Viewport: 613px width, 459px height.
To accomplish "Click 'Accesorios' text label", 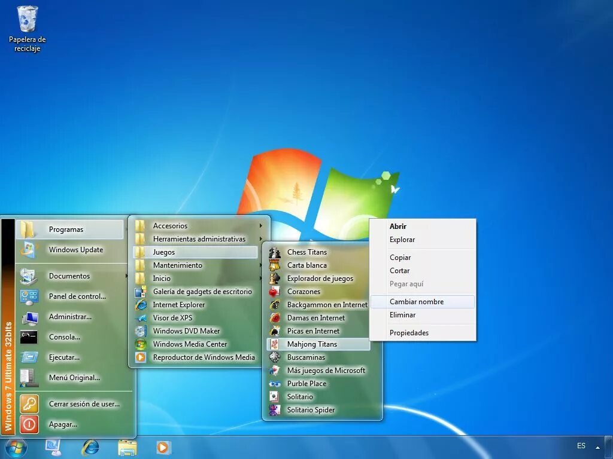I will [170, 225].
